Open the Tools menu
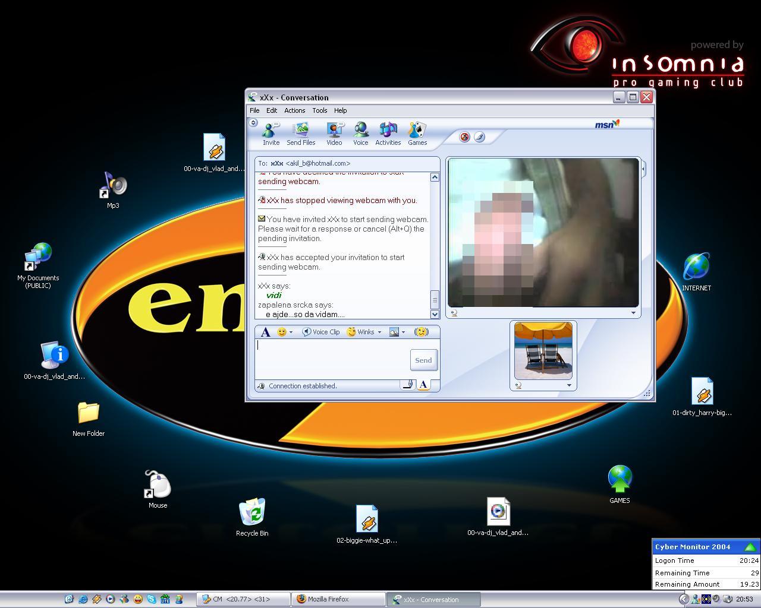The height and width of the screenshot is (608, 761). click(x=319, y=110)
